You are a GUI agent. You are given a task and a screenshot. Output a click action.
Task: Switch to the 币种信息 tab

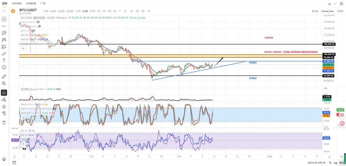point(16,3)
